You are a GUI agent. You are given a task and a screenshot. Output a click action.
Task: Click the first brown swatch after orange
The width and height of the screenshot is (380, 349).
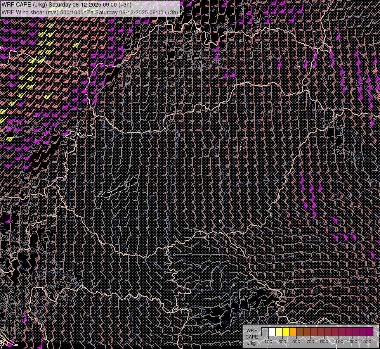pos(300,332)
